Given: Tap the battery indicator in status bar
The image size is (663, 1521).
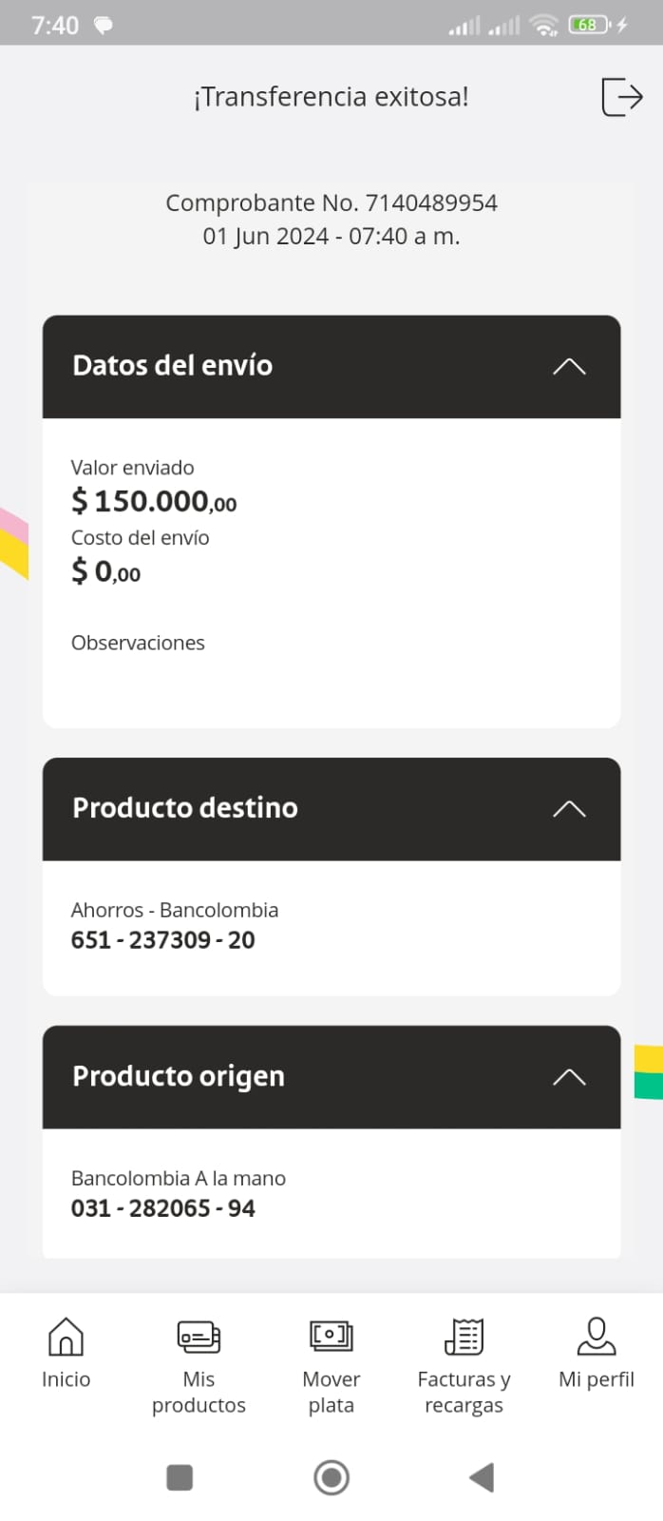Looking at the screenshot, I should click(x=589, y=26).
